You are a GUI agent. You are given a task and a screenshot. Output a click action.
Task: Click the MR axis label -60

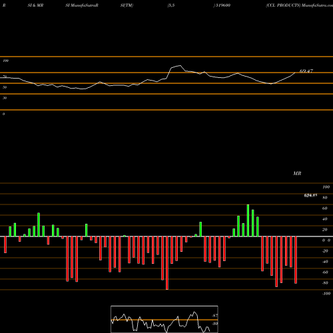[x=325, y=272]
